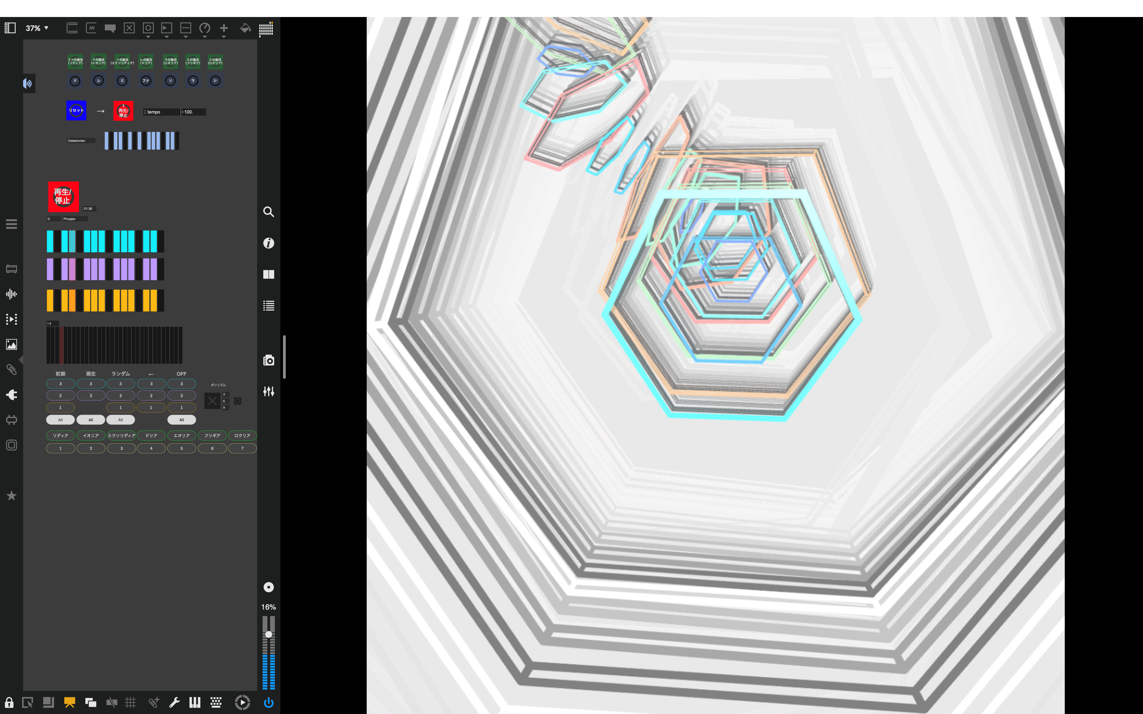The width and height of the screenshot is (1143, 714).
Task: Add a message box from toolbar
Action: (92, 28)
